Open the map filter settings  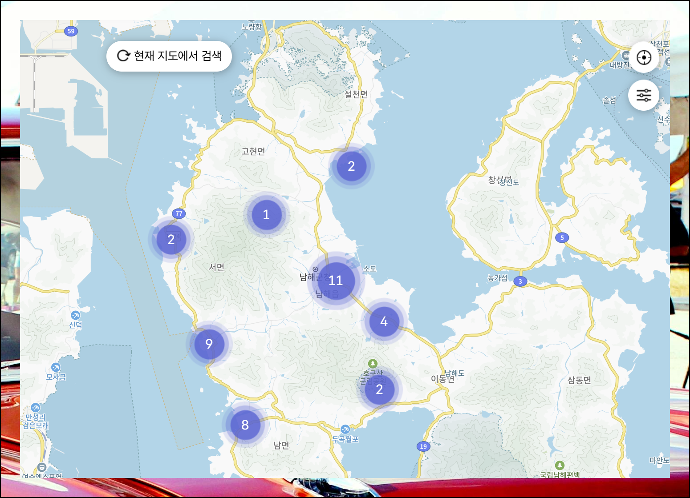[644, 95]
